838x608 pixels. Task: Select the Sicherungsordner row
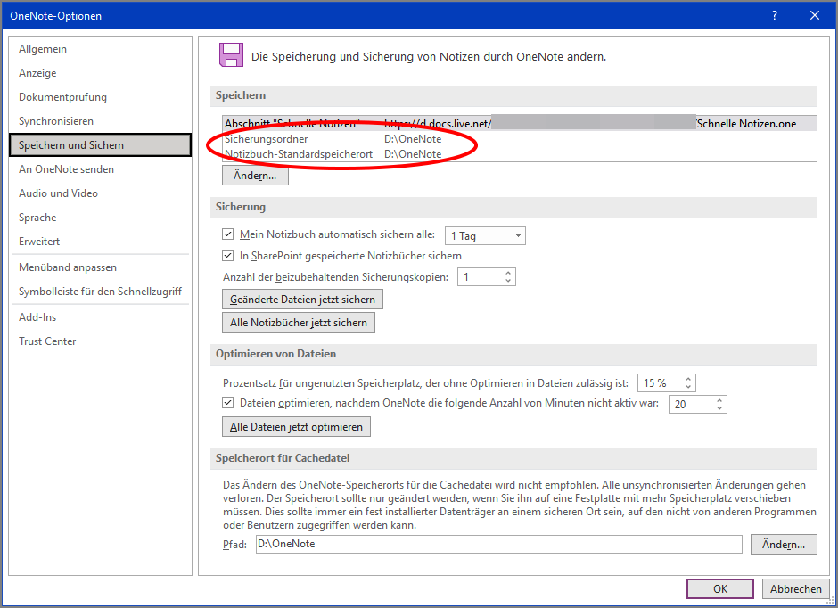pos(520,139)
